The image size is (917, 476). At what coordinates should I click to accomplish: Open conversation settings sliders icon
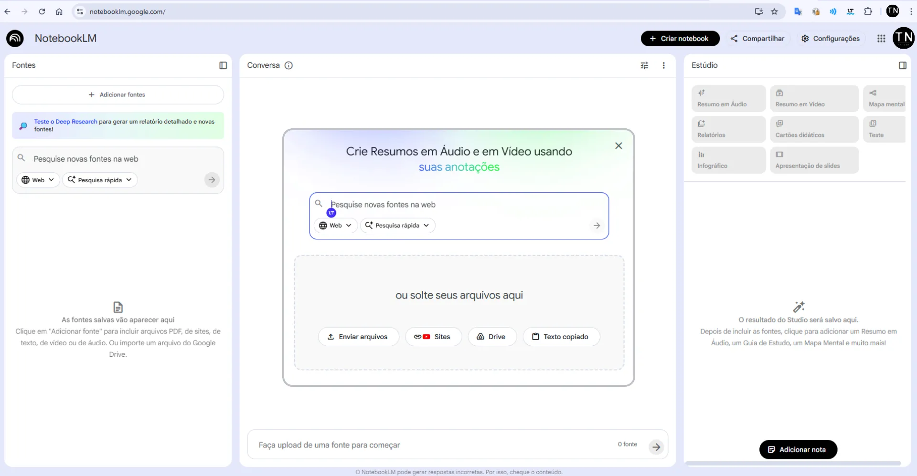click(644, 65)
